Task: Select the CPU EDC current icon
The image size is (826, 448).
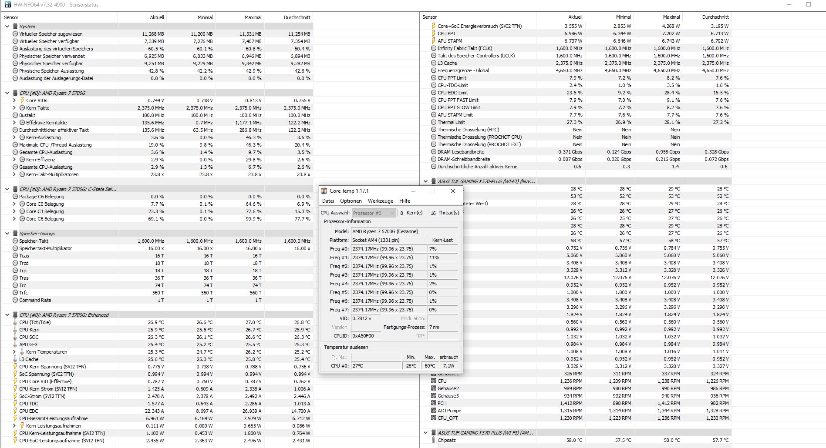Action: (x=15, y=411)
